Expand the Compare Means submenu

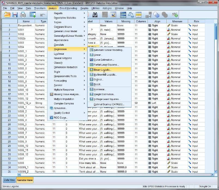[x=67, y=27]
